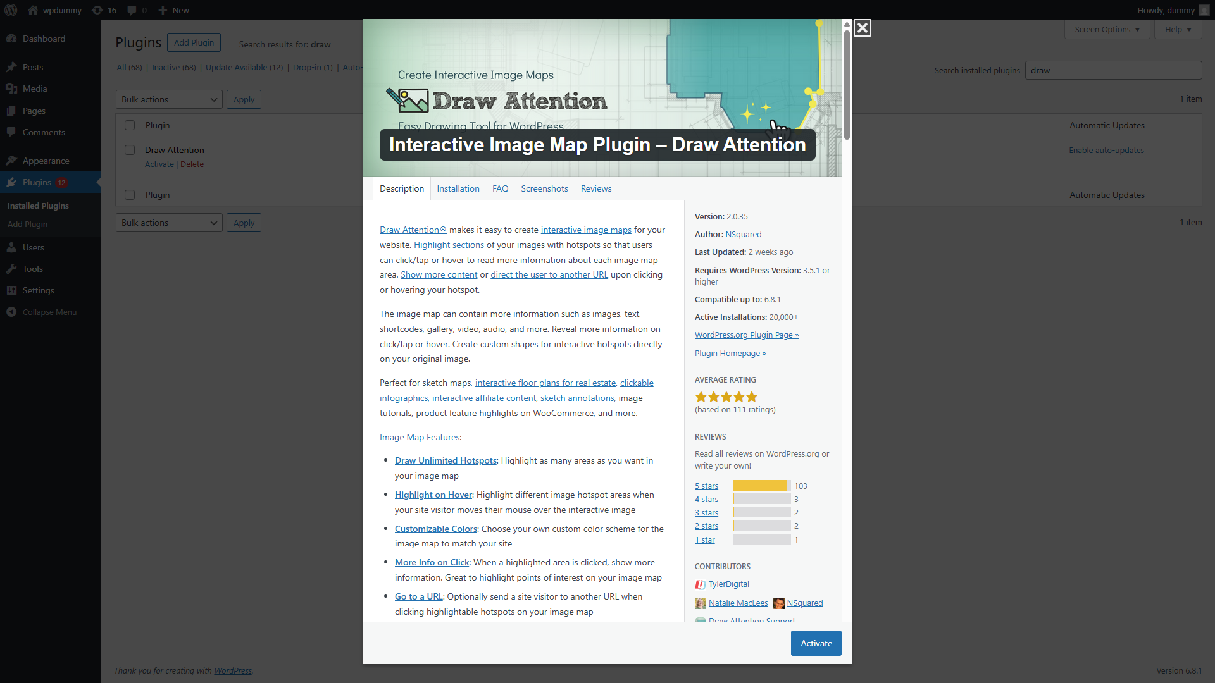Screen dimensions: 1215x683
Task: Open bottom Bulk actions dropdown
Action: (x=169, y=223)
